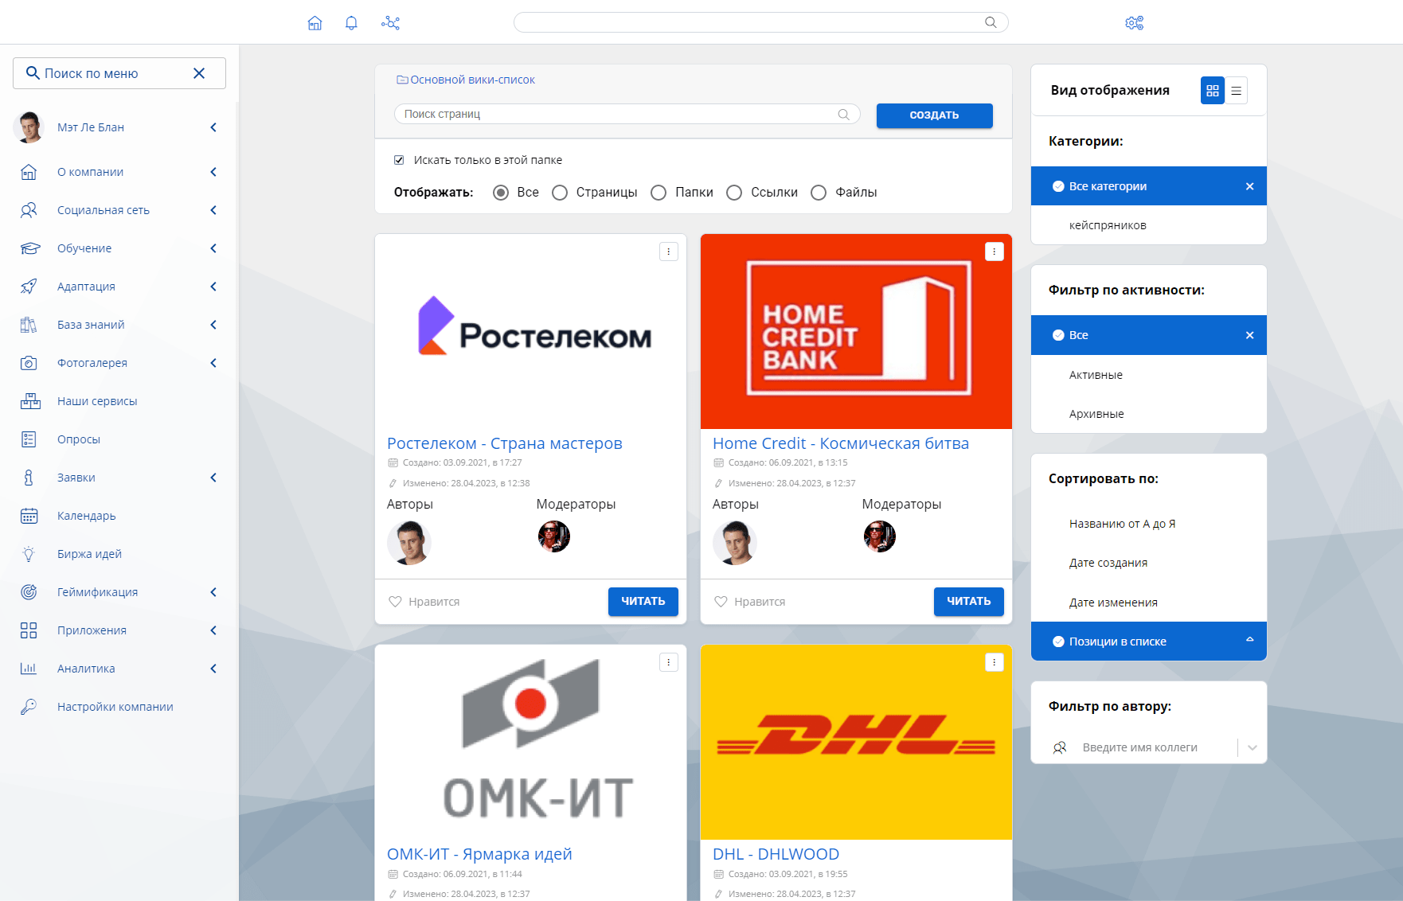Like the Ростелеком card with heart icon
Viewport: 1403px width, 901px height.
pos(395,602)
